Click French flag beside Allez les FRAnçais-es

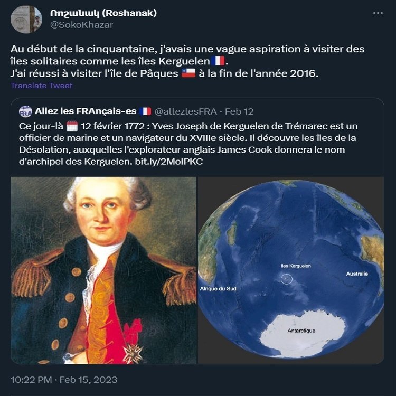click(x=146, y=111)
